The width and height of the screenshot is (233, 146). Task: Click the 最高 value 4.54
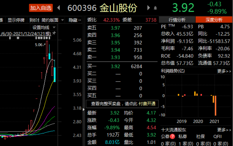point(151,128)
